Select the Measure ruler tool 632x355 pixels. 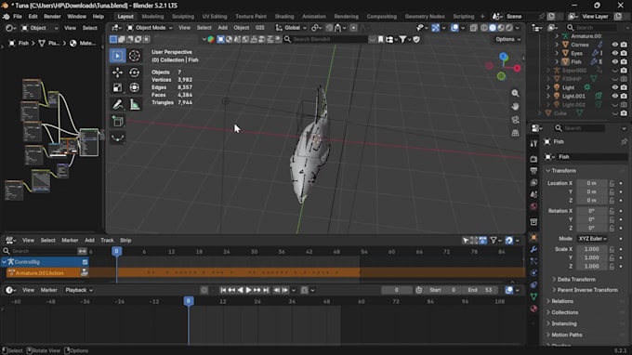click(x=134, y=104)
